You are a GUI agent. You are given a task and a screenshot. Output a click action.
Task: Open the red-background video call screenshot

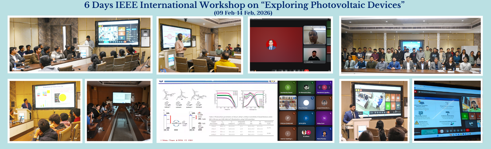click(290, 45)
